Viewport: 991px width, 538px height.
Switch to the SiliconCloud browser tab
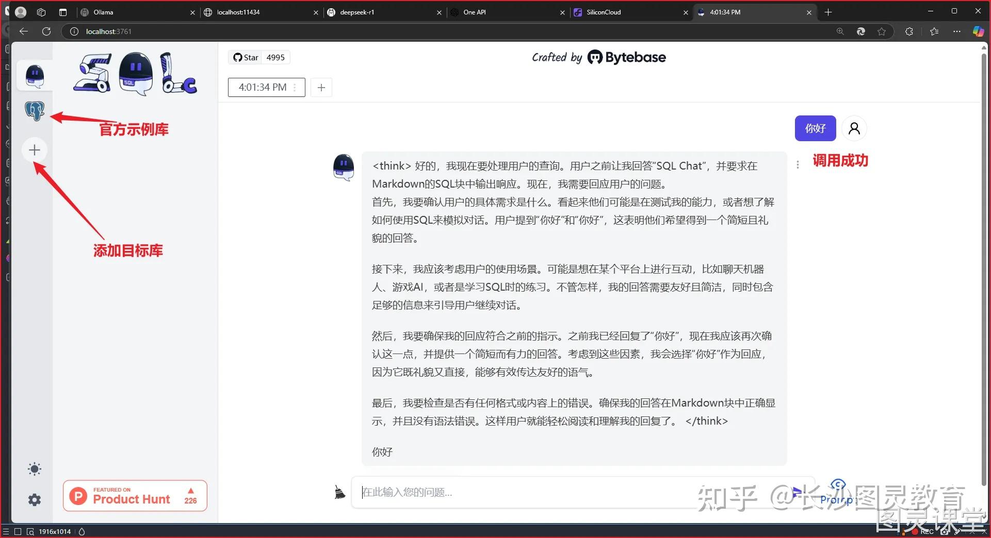tap(604, 12)
